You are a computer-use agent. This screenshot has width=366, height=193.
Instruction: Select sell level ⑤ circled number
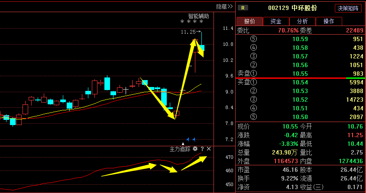point(253,39)
